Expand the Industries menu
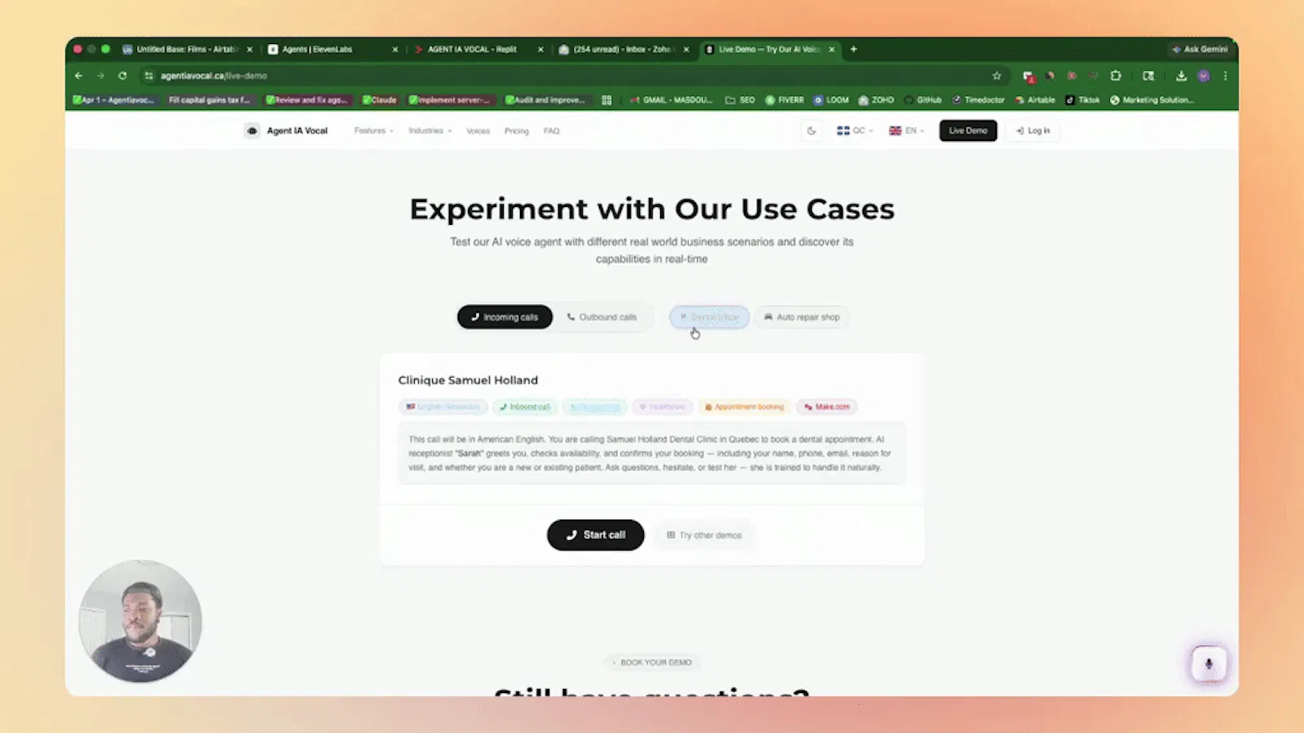This screenshot has width=1304, height=733. tap(430, 130)
